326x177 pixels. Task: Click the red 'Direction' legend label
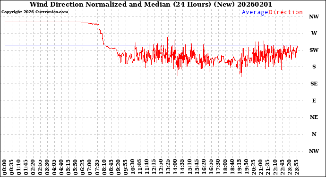coord(286,12)
